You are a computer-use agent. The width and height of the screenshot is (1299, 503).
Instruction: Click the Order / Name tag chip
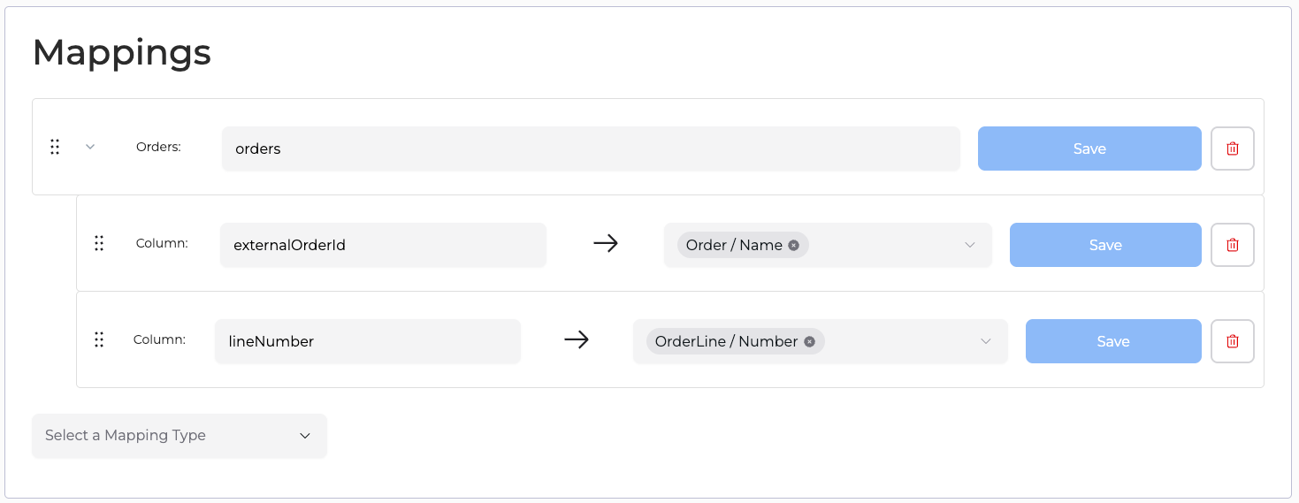pyautogui.click(x=743, y=245)
